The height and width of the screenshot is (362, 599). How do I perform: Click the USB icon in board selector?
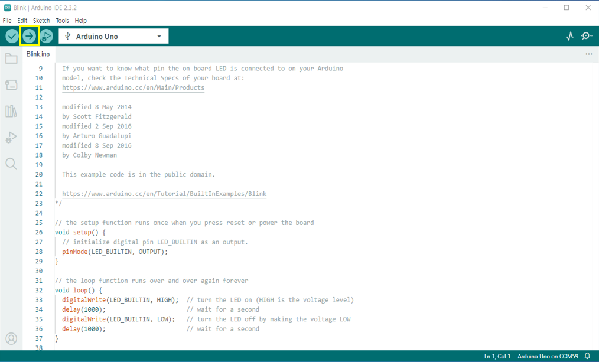coord(67,36)
